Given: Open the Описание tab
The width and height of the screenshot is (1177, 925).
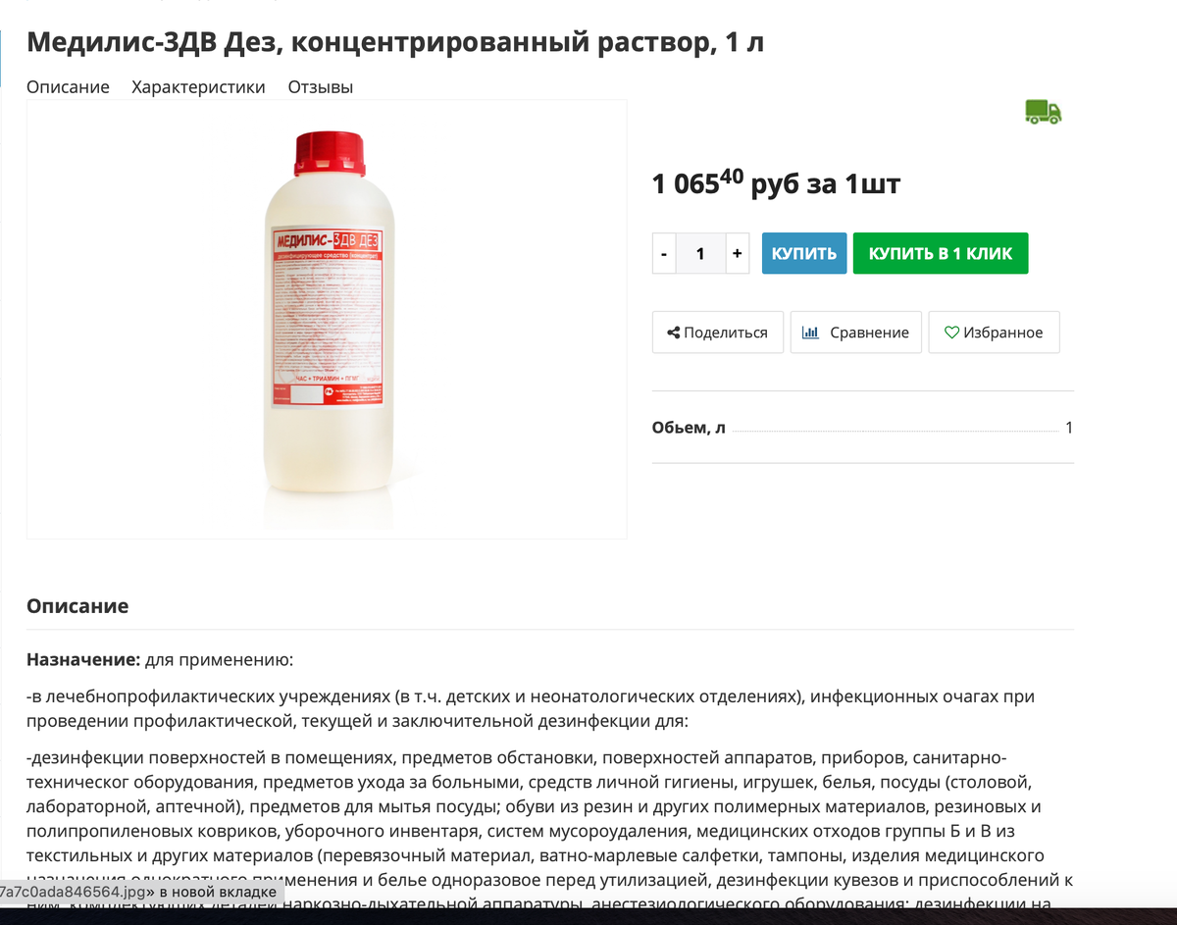Looking at the screenshot, I should [x=68, y=86].
